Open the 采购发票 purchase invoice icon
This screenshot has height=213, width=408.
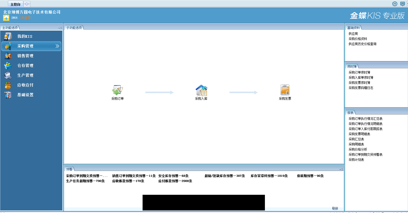tap(285, 90)
